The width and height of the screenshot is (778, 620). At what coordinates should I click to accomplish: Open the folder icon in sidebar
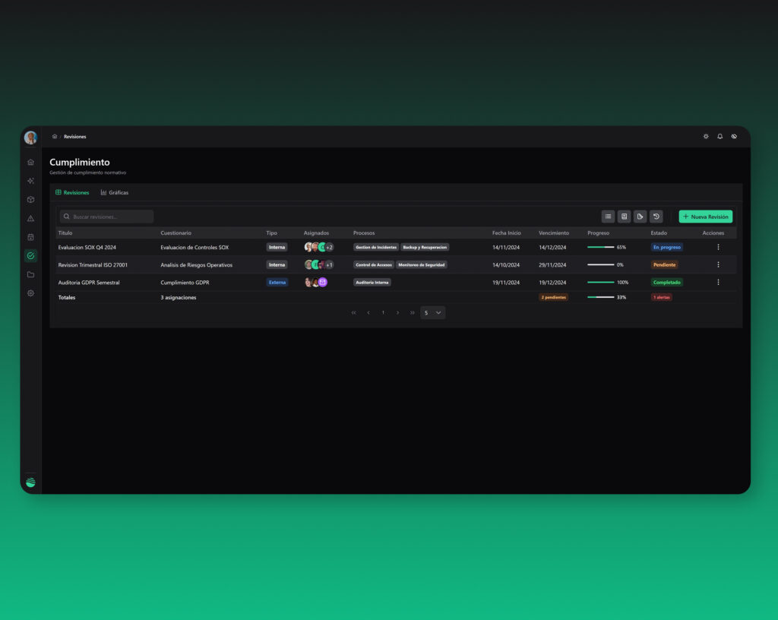(x=30, y=274)
